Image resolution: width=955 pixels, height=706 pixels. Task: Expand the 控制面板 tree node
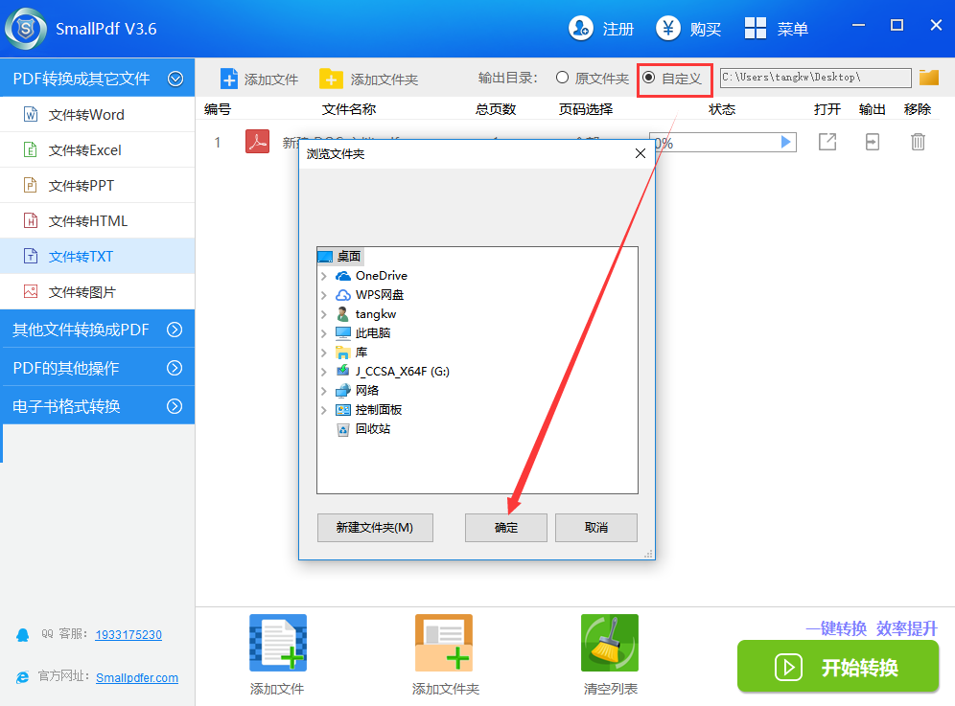(x=324, y=410)
